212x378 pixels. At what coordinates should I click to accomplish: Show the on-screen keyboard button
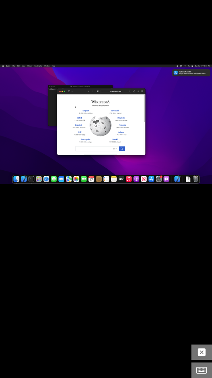[202, 370]
